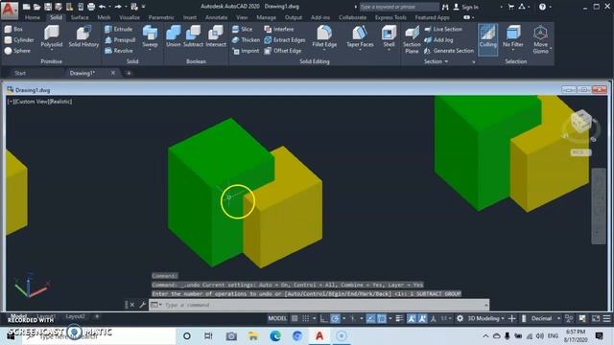Open the Mesh ribbon tab
The width and height of the screenshot is (614, 345).
(x=104, y=17)
